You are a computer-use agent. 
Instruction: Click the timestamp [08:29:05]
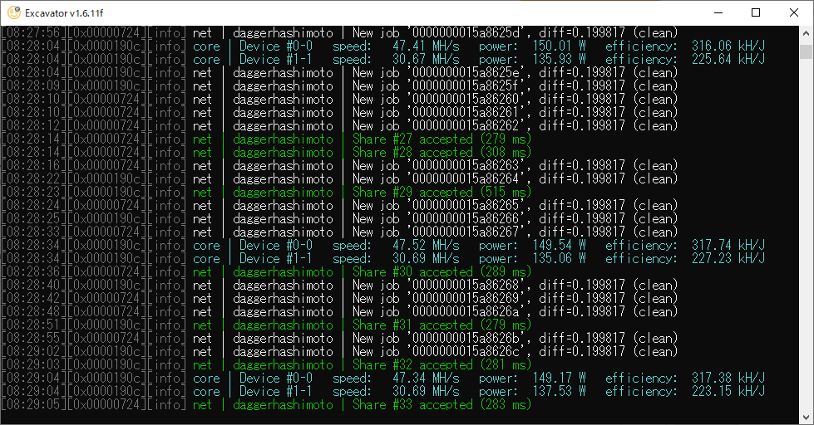[x=34, y=405]
